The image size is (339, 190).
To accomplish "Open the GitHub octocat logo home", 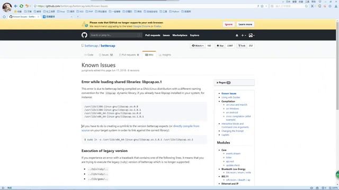I will pos(84,35).
